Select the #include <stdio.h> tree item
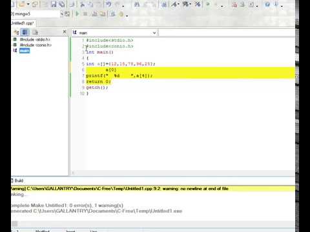Image resolution: width=310 pixels, height=232 pixels. pyautogui.click(x=35, y=39)
